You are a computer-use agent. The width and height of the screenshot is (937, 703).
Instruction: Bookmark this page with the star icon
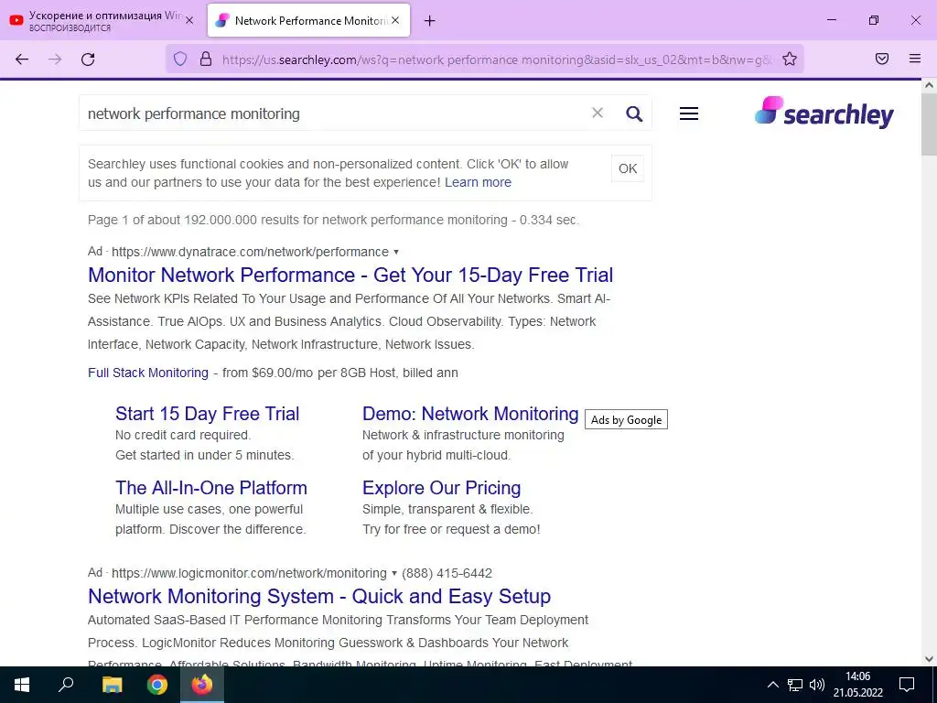(x=790, y=59)
